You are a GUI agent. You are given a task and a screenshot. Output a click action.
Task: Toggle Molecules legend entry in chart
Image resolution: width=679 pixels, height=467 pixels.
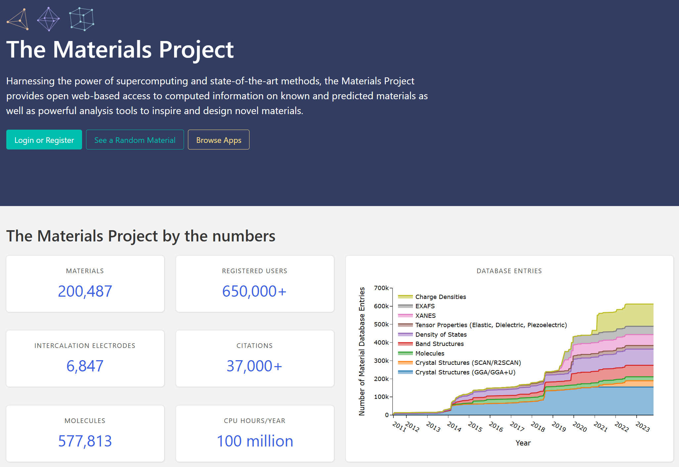[x=430, y=354]
